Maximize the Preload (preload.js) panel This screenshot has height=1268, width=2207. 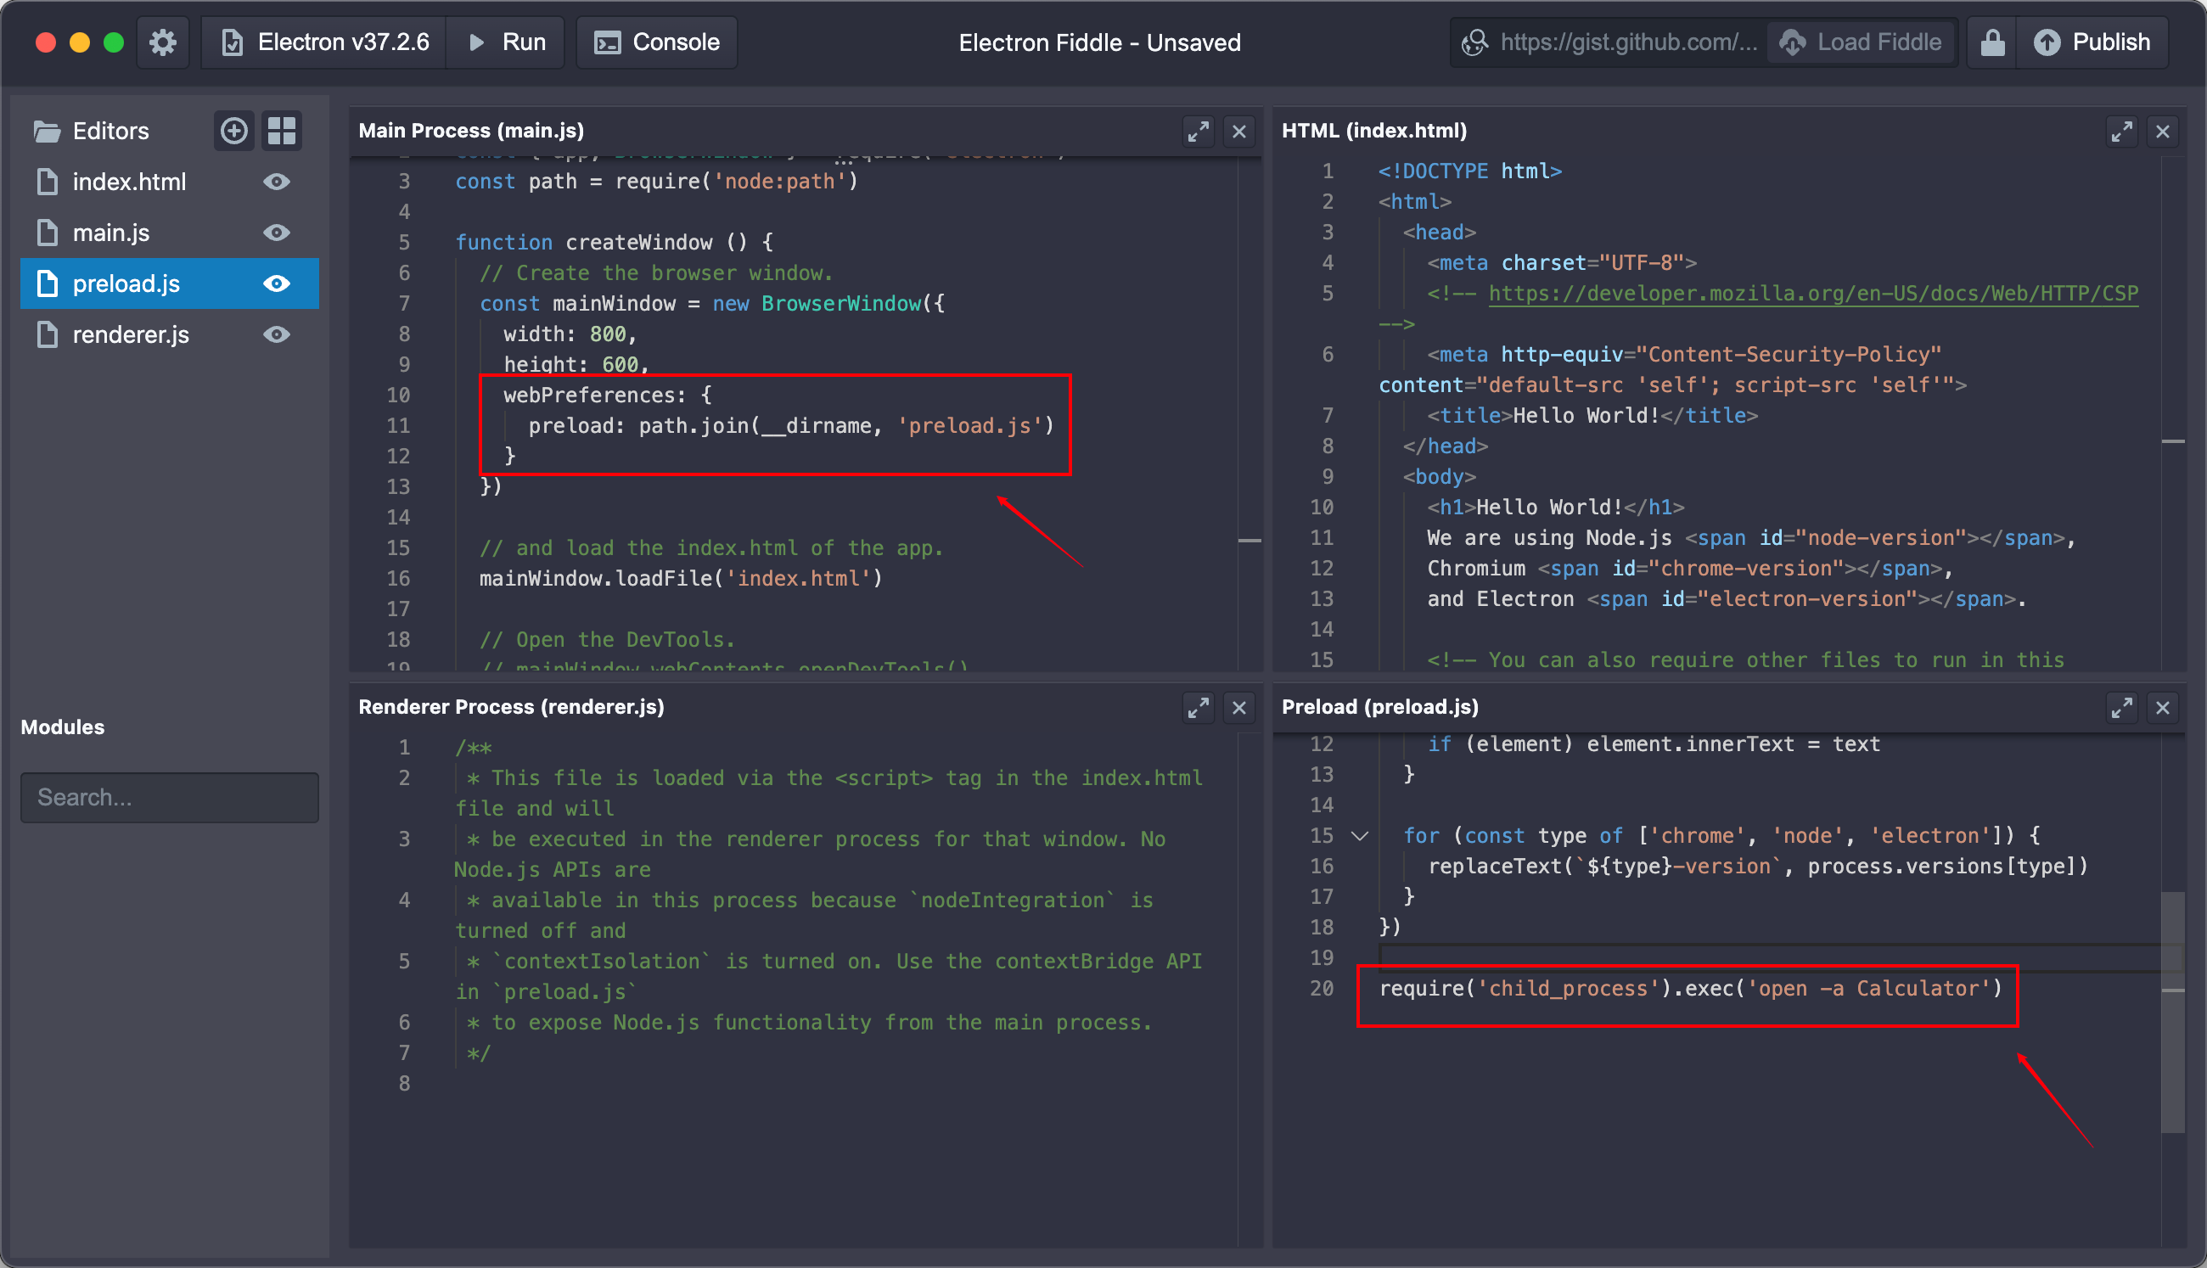coord(2121,708)
